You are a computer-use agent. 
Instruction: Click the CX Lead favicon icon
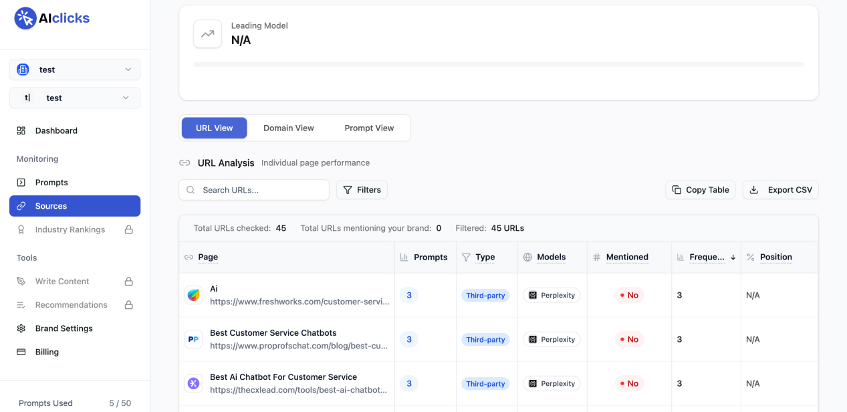point(193,383)
